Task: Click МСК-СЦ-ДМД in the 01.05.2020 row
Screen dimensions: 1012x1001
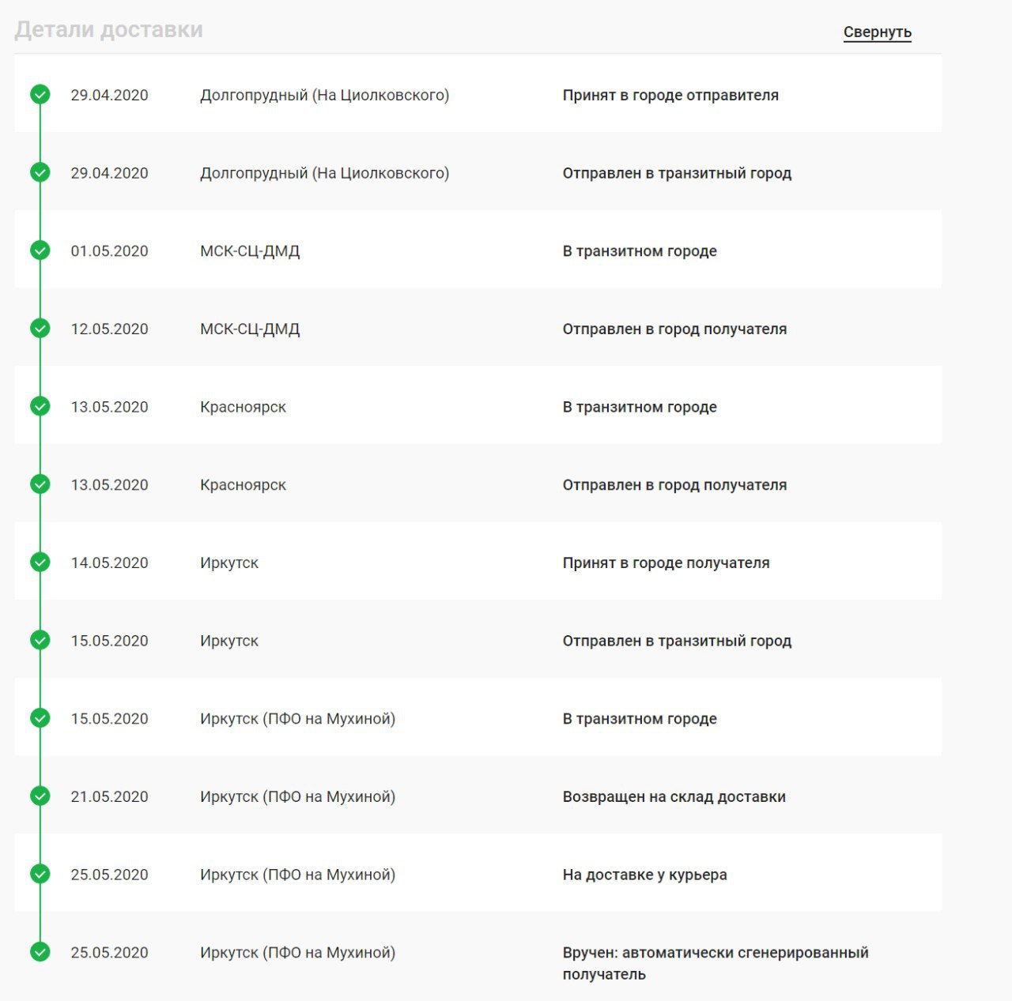Action: pos(250,251)
